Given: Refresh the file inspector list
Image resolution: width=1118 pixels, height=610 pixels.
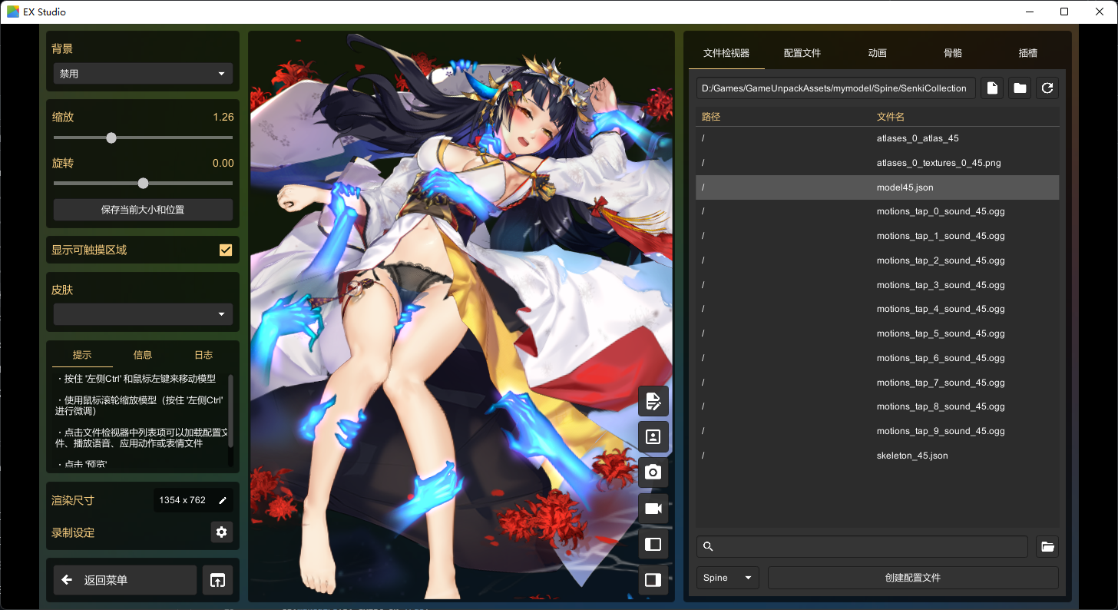Looking at the screenshot, I should click(1047, 88).
